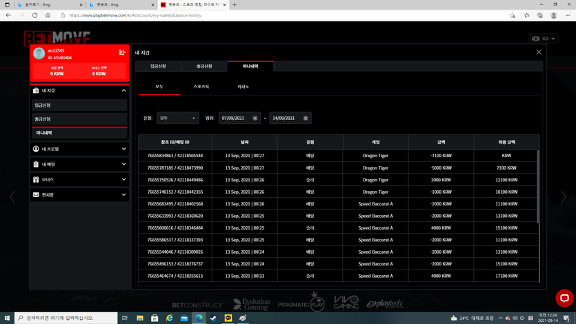576x324 pixels.
Task: Open KakaoTalk from taskbar
Action: pos(228,318)
